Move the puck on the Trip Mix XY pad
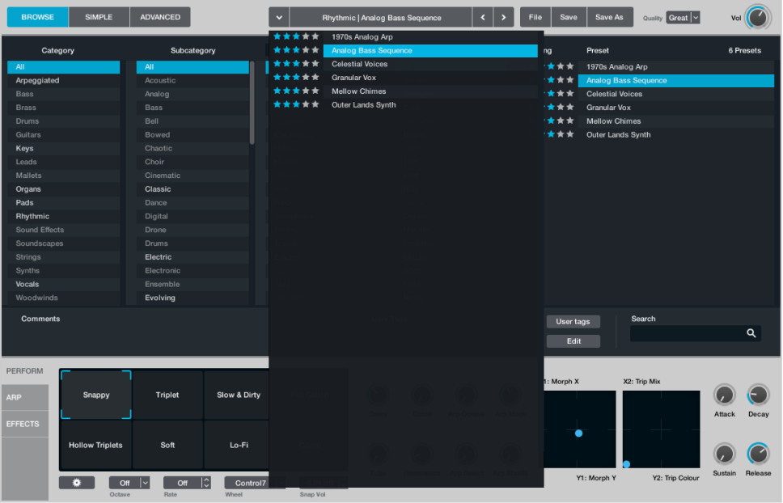 [628, 464]
